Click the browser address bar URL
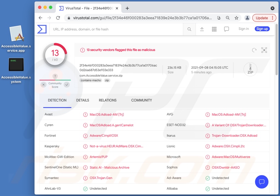Viewport: 280px width, 196px height. [142, 18]
